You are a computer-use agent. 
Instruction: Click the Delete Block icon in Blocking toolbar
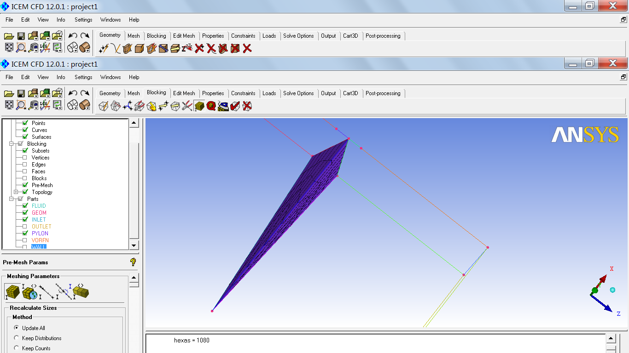point(247,106)
